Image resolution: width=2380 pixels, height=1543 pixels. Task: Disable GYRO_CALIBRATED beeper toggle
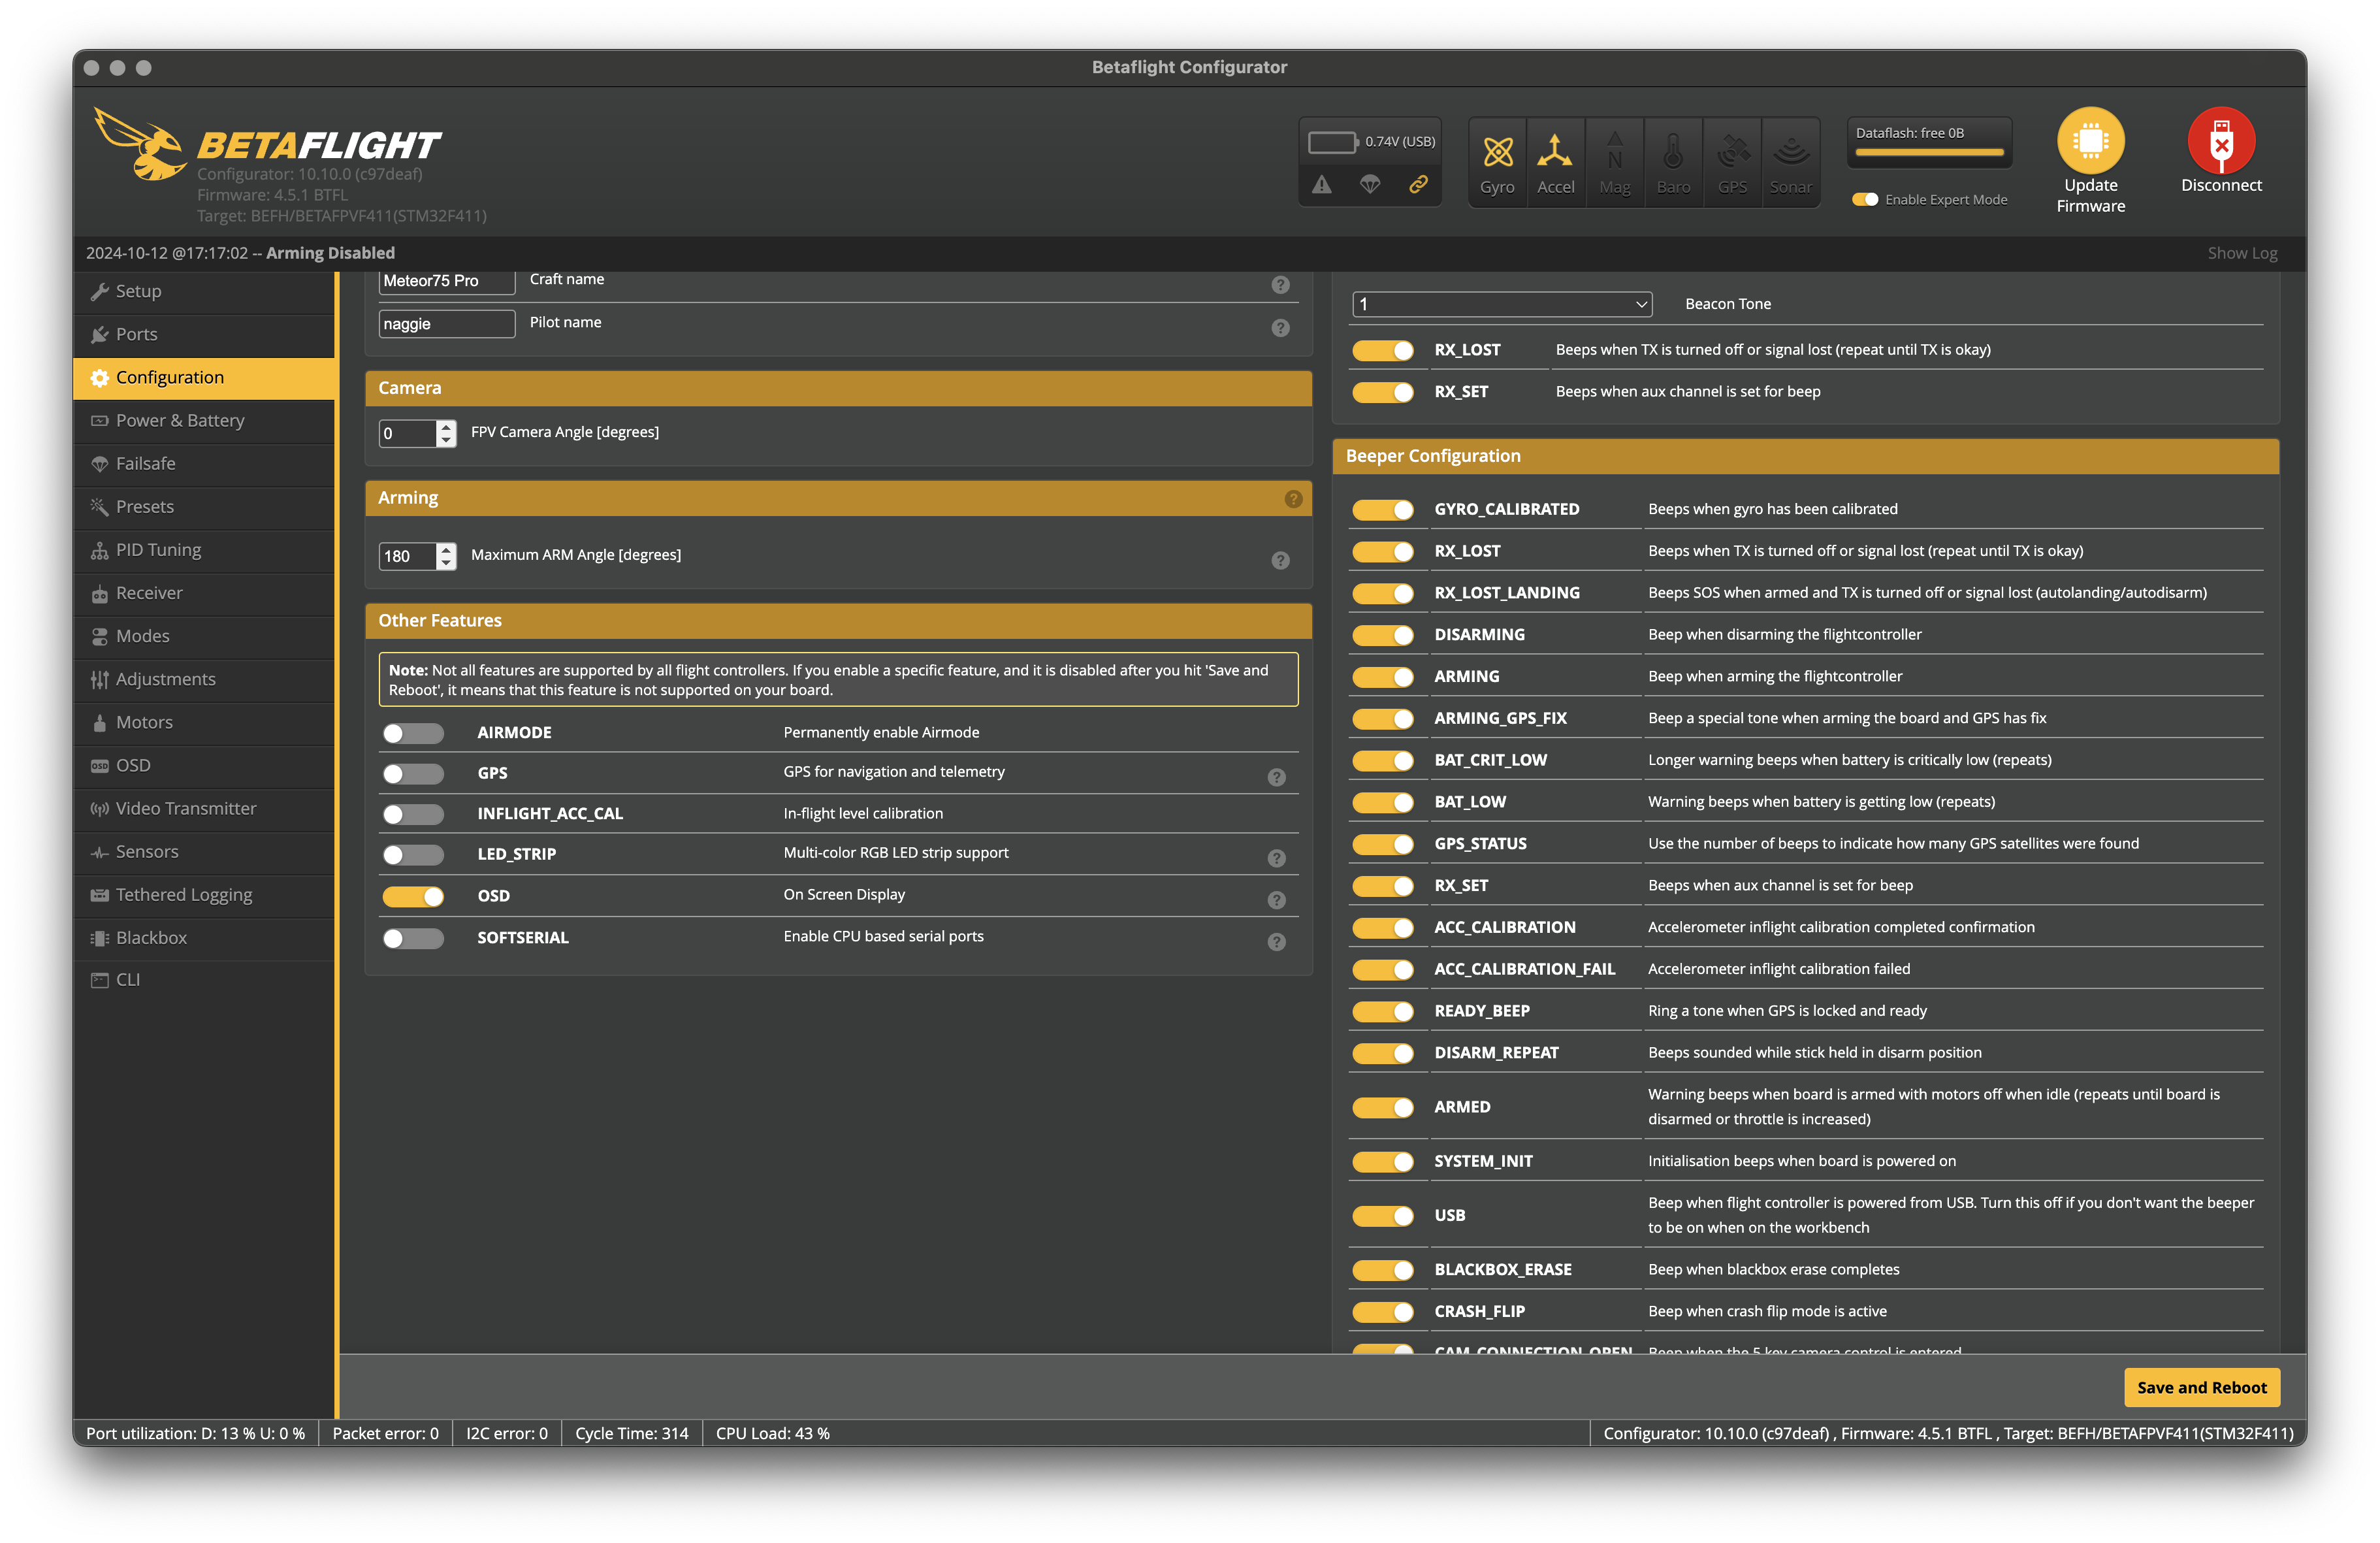(1383, 510)
